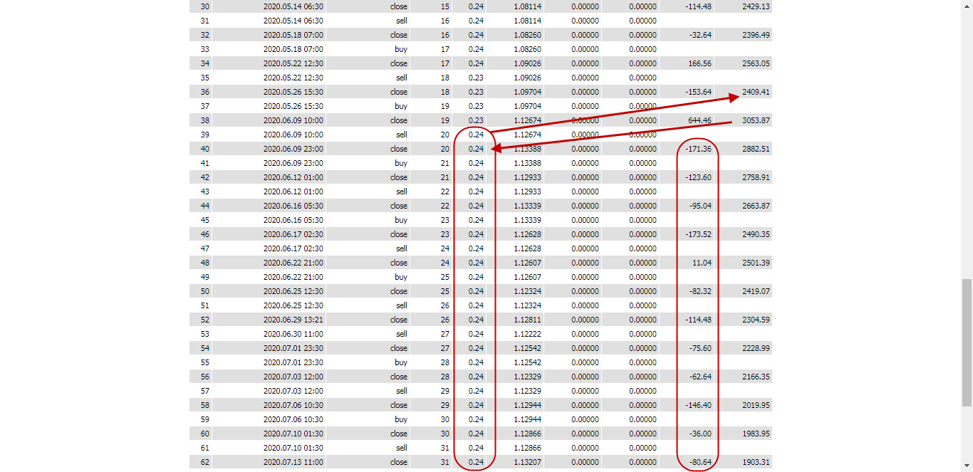Select the date cell 2020.06.30 11:00
The height and width of the screenshot is (472, 973).
(293, 334)
